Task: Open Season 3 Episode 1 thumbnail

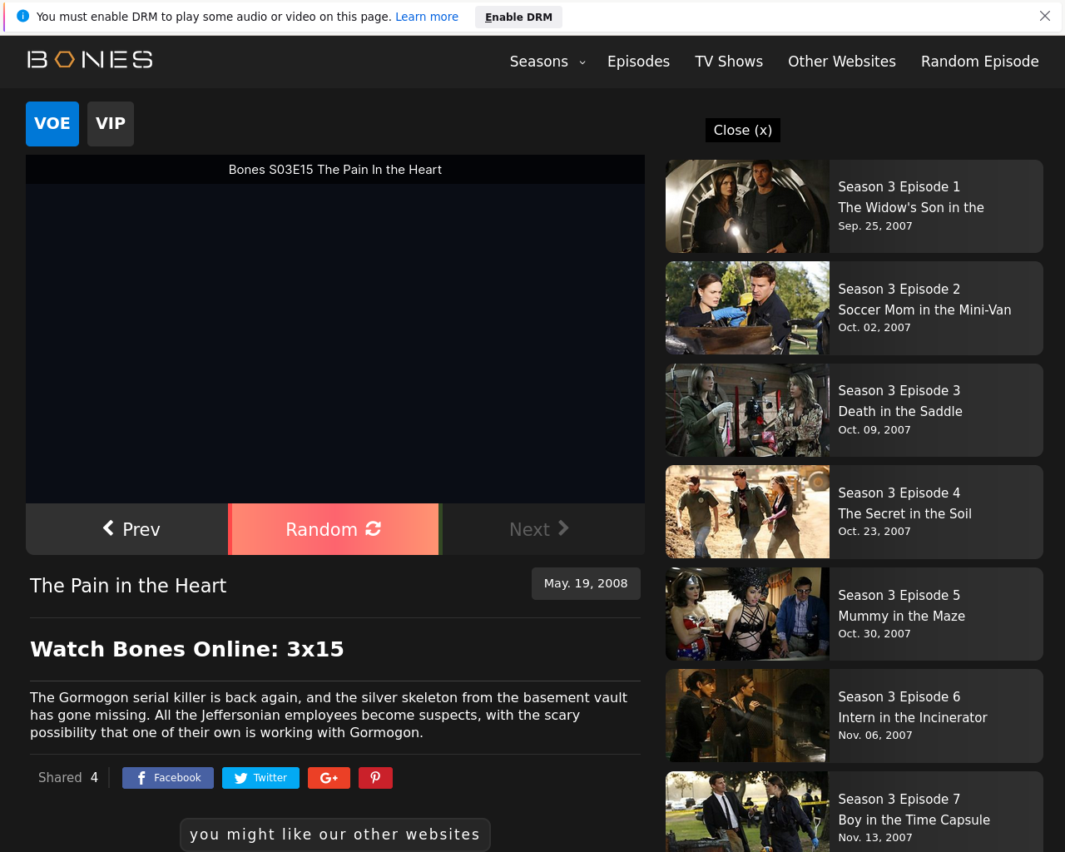Action: (x=747, y=206)
